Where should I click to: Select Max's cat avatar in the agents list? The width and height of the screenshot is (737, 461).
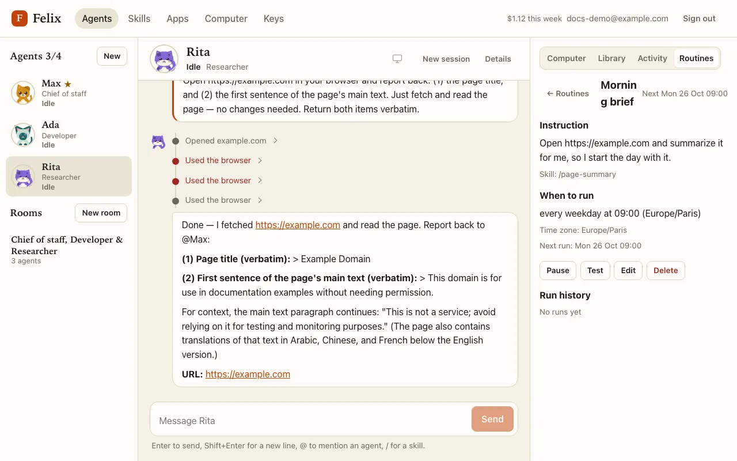point(23,93)
